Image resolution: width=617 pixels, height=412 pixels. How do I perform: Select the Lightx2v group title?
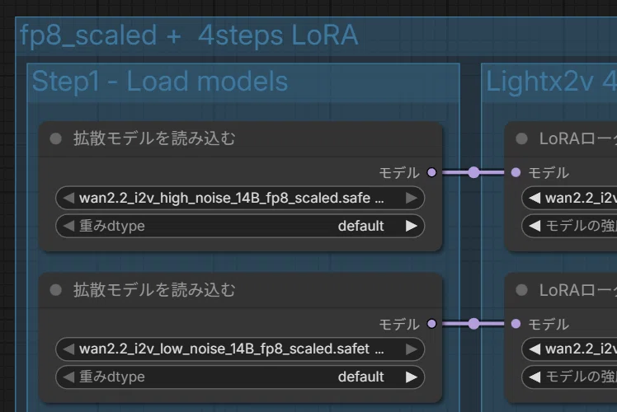pos(551,82)
